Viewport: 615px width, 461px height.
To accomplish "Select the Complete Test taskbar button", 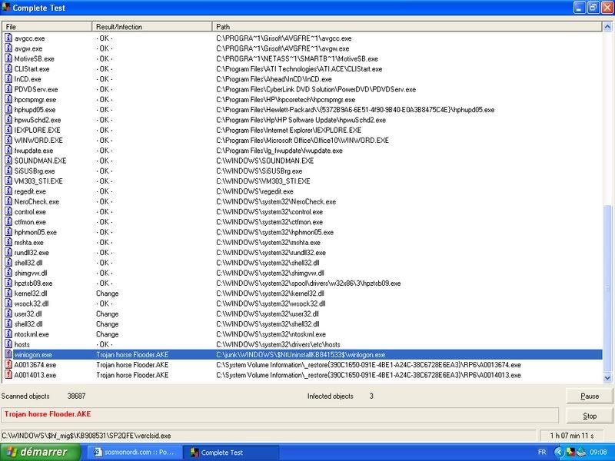I will [231, 452].
